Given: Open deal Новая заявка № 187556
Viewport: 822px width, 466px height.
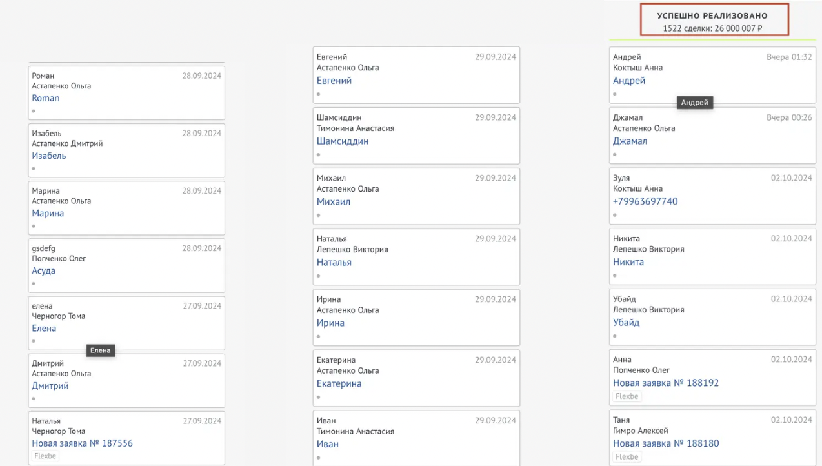Looking at the screenshot, I should (82, 443).
